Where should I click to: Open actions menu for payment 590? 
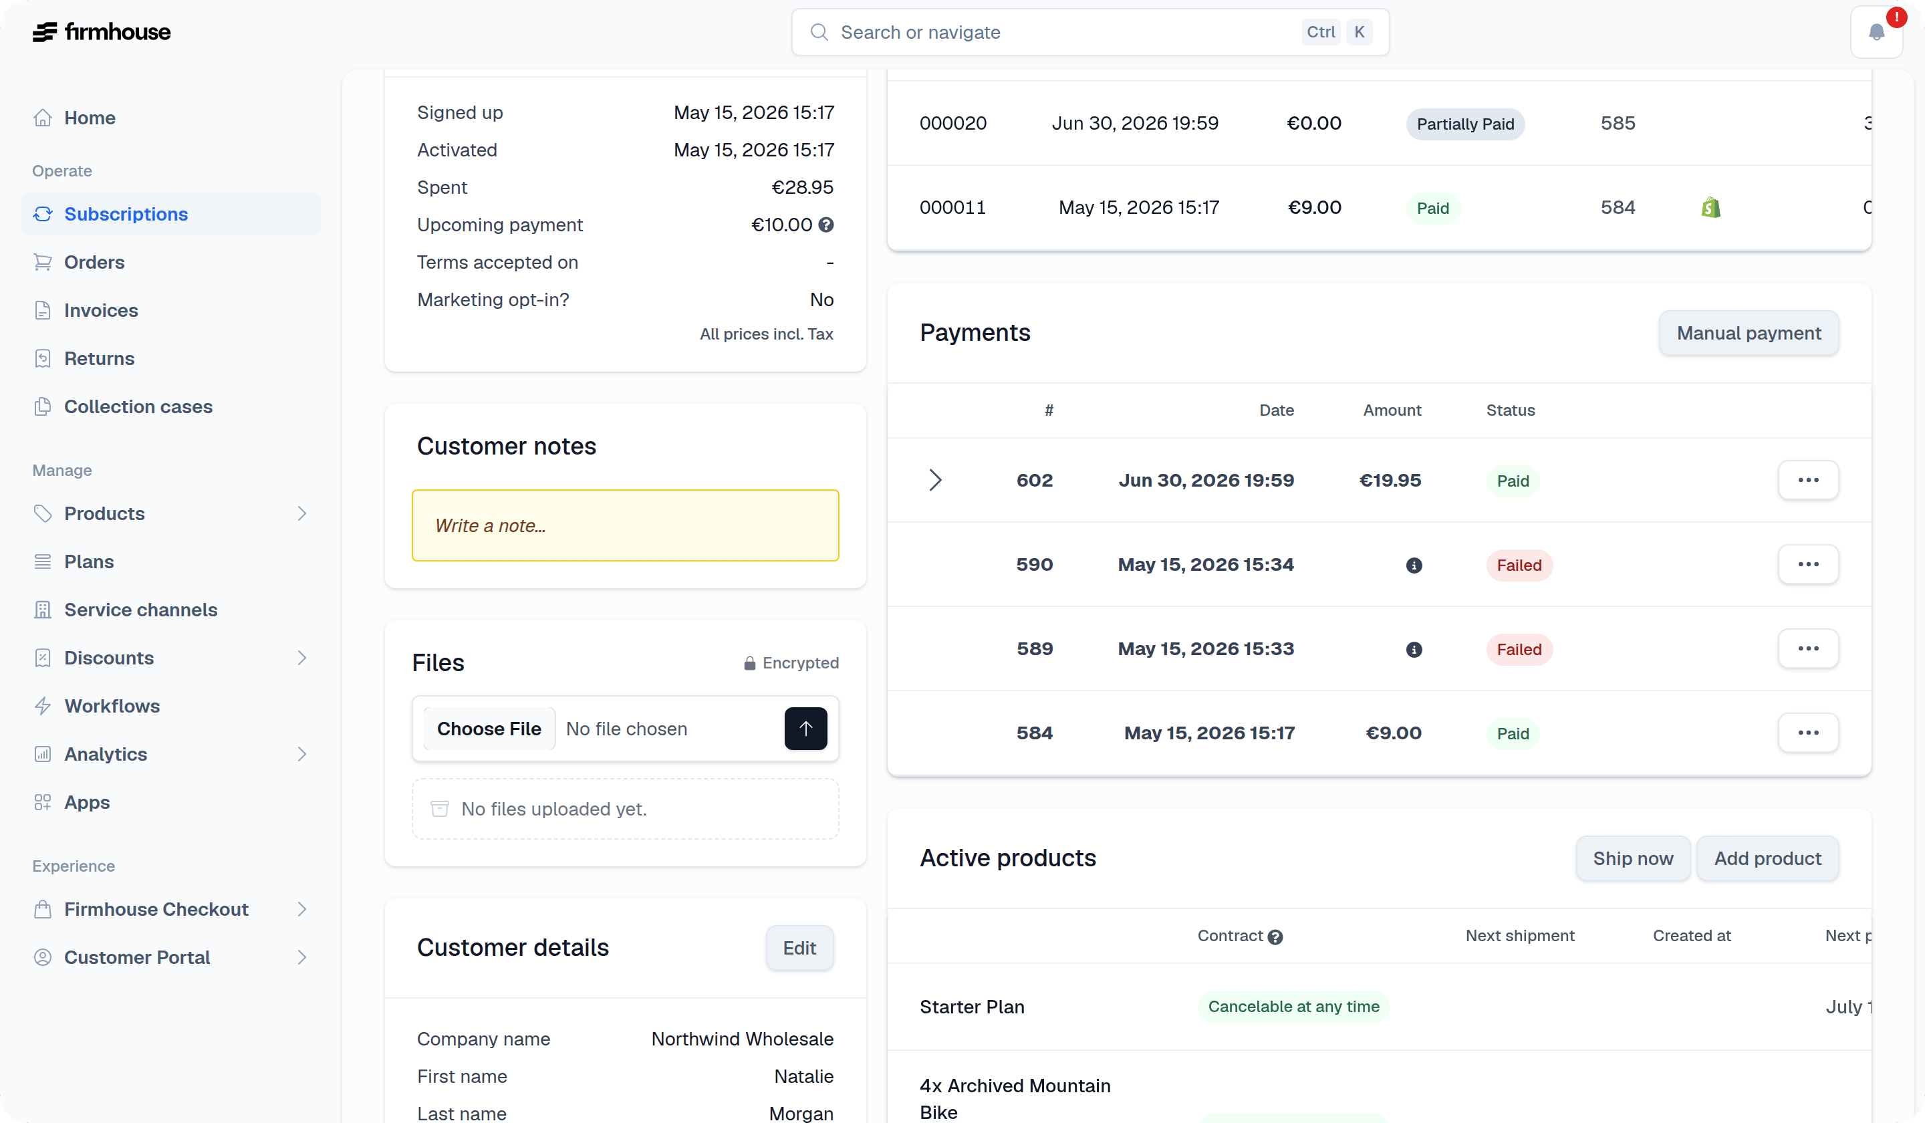(x=1808, y=565)
